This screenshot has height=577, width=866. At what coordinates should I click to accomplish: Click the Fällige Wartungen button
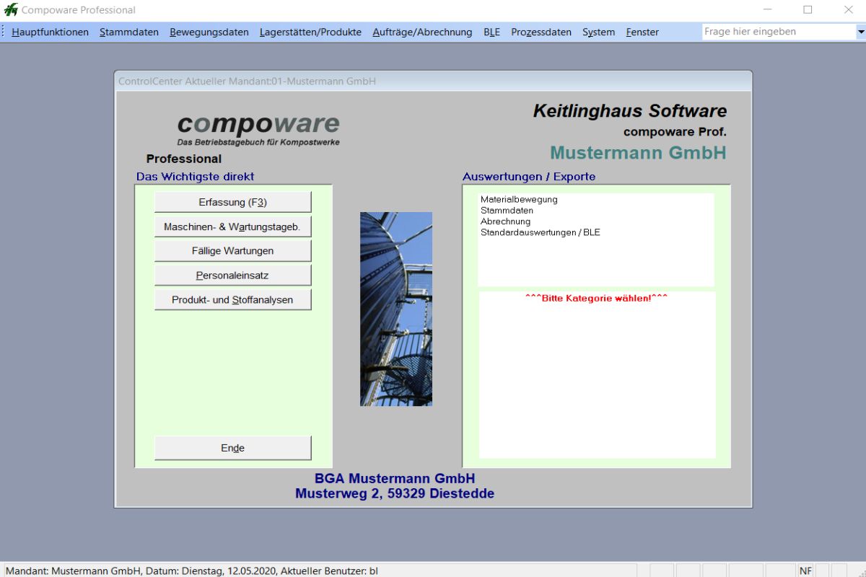(233, 251)
